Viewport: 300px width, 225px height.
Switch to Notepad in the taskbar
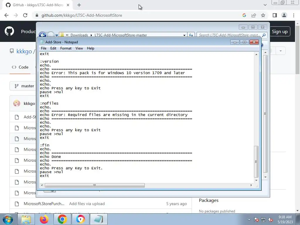tap(98, 219)
